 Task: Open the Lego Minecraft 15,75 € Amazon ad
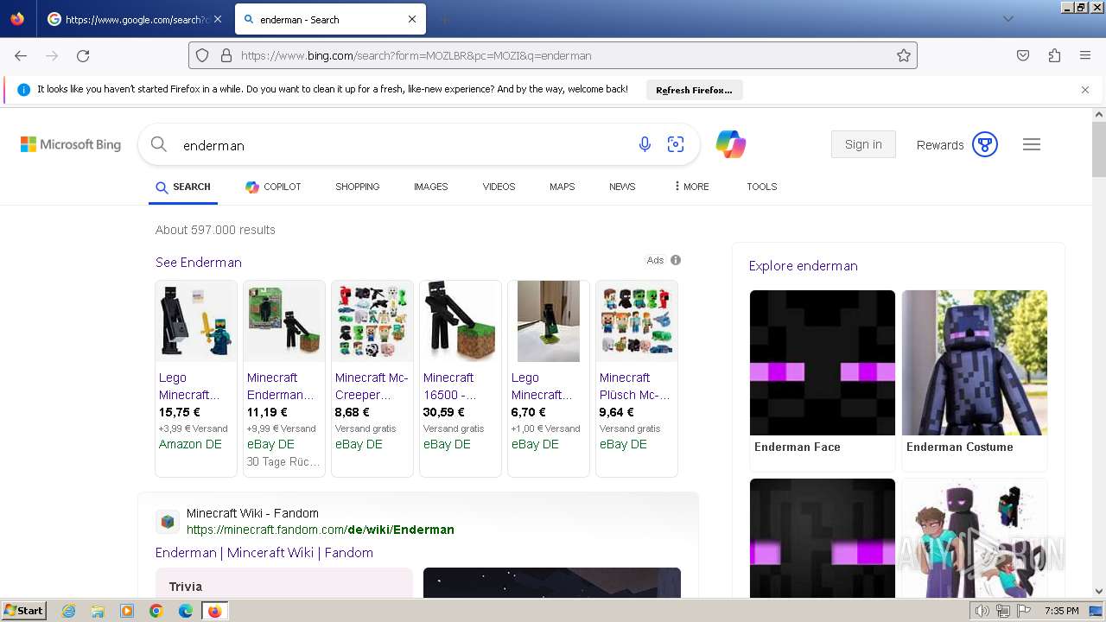196,378
